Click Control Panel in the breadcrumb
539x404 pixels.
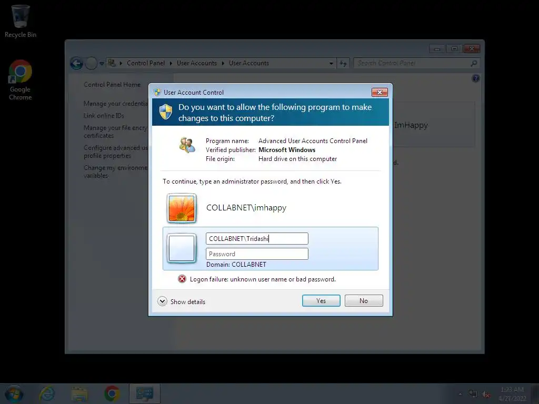pos(146,63)
